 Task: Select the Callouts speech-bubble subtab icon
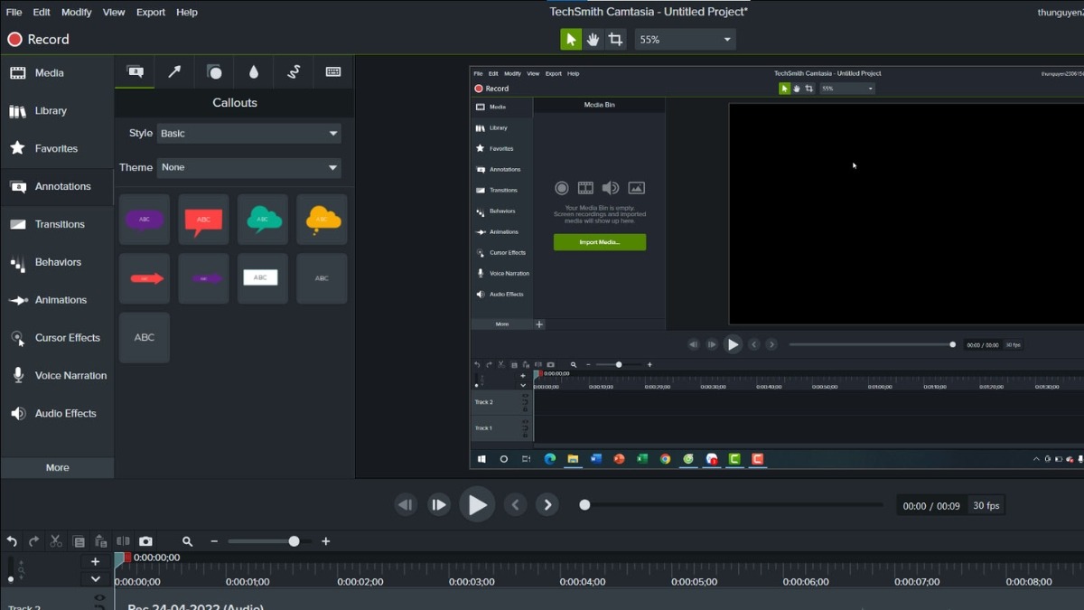pos(135,72)
